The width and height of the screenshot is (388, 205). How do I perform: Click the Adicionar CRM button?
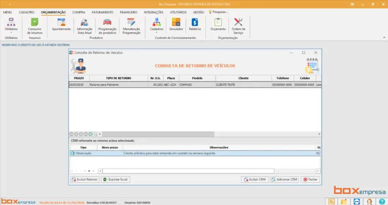point(284,180)
